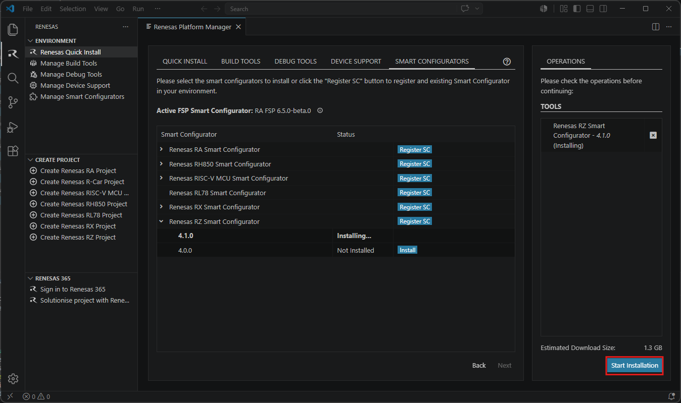681x403 pixels.
Task: Open the chat dropdown arrow in title bar
Action: (x=477, y=9)
